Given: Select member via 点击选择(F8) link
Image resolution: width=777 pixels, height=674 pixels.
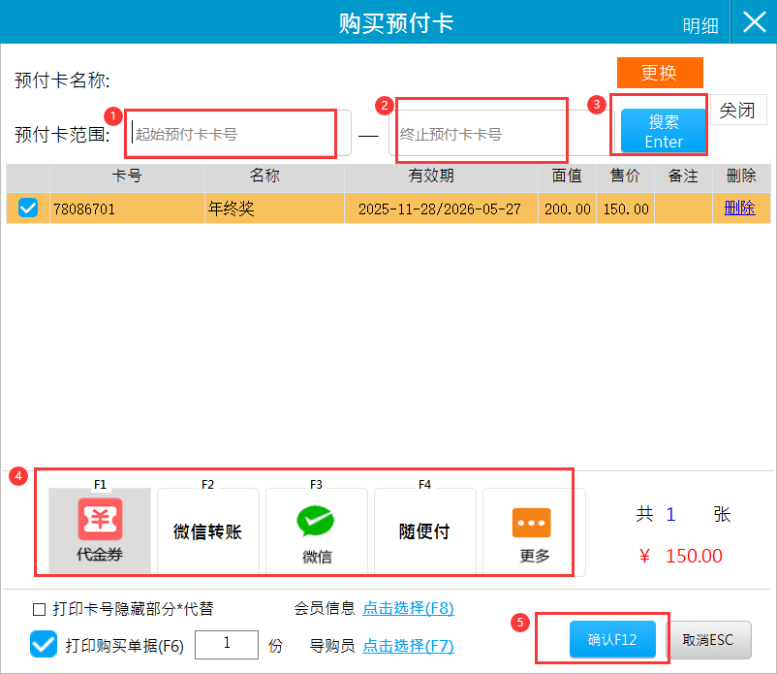Looking at the screenshot, I should [407, 608].
